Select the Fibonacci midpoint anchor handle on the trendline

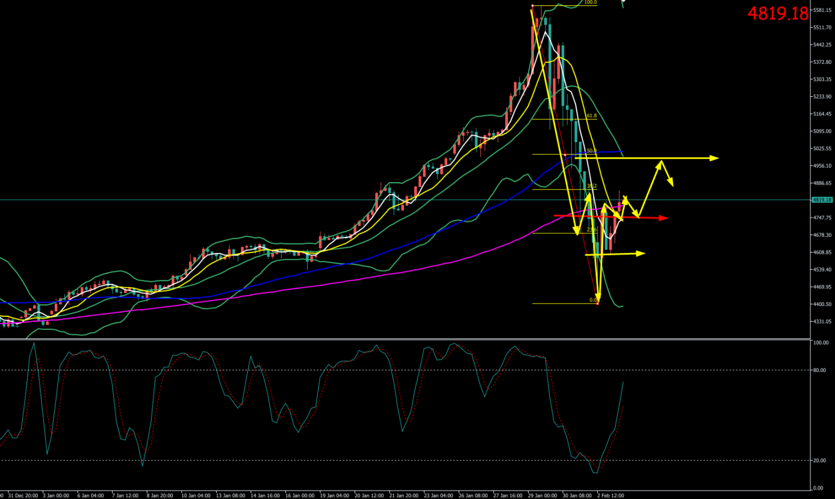pyautogui.click(x=565, y=155)
